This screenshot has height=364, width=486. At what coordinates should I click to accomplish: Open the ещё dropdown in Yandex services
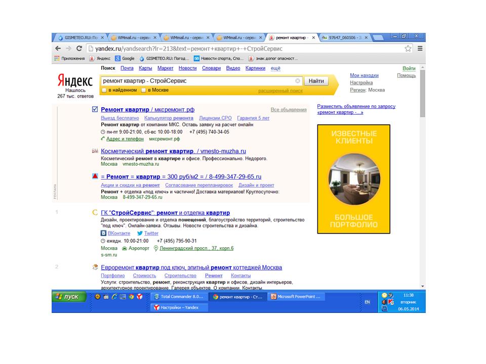click(275, 68)
